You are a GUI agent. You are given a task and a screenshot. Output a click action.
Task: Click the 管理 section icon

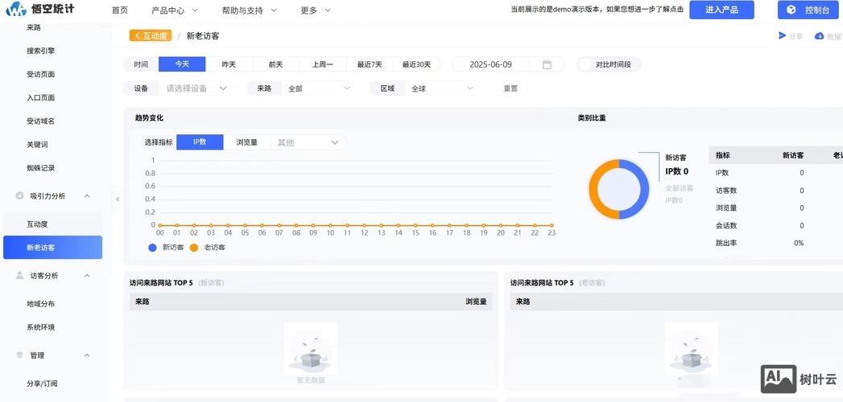pos(20,355)
